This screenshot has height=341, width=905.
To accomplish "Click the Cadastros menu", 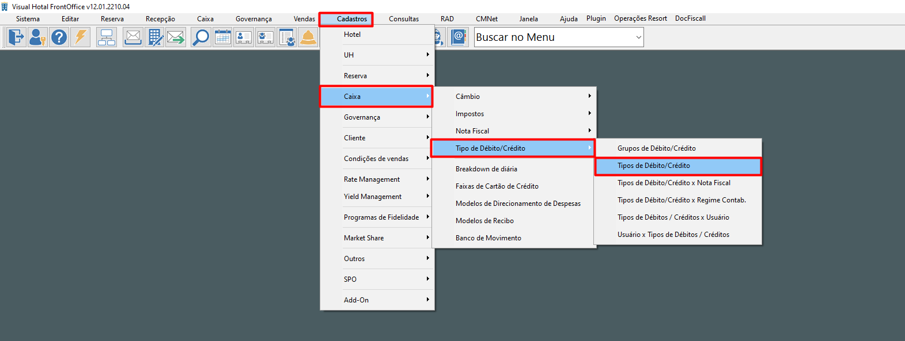I will click(352, 19).
